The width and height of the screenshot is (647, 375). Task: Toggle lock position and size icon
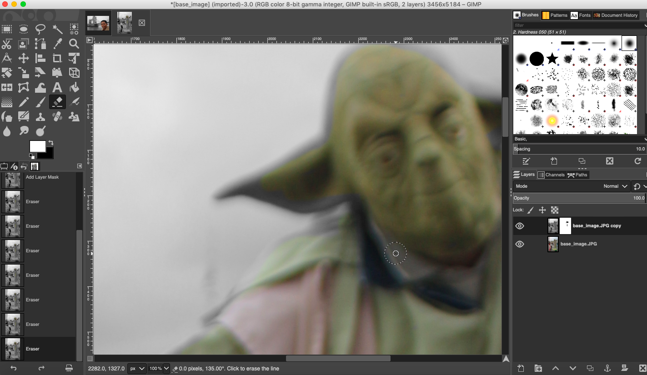(542, 210)
